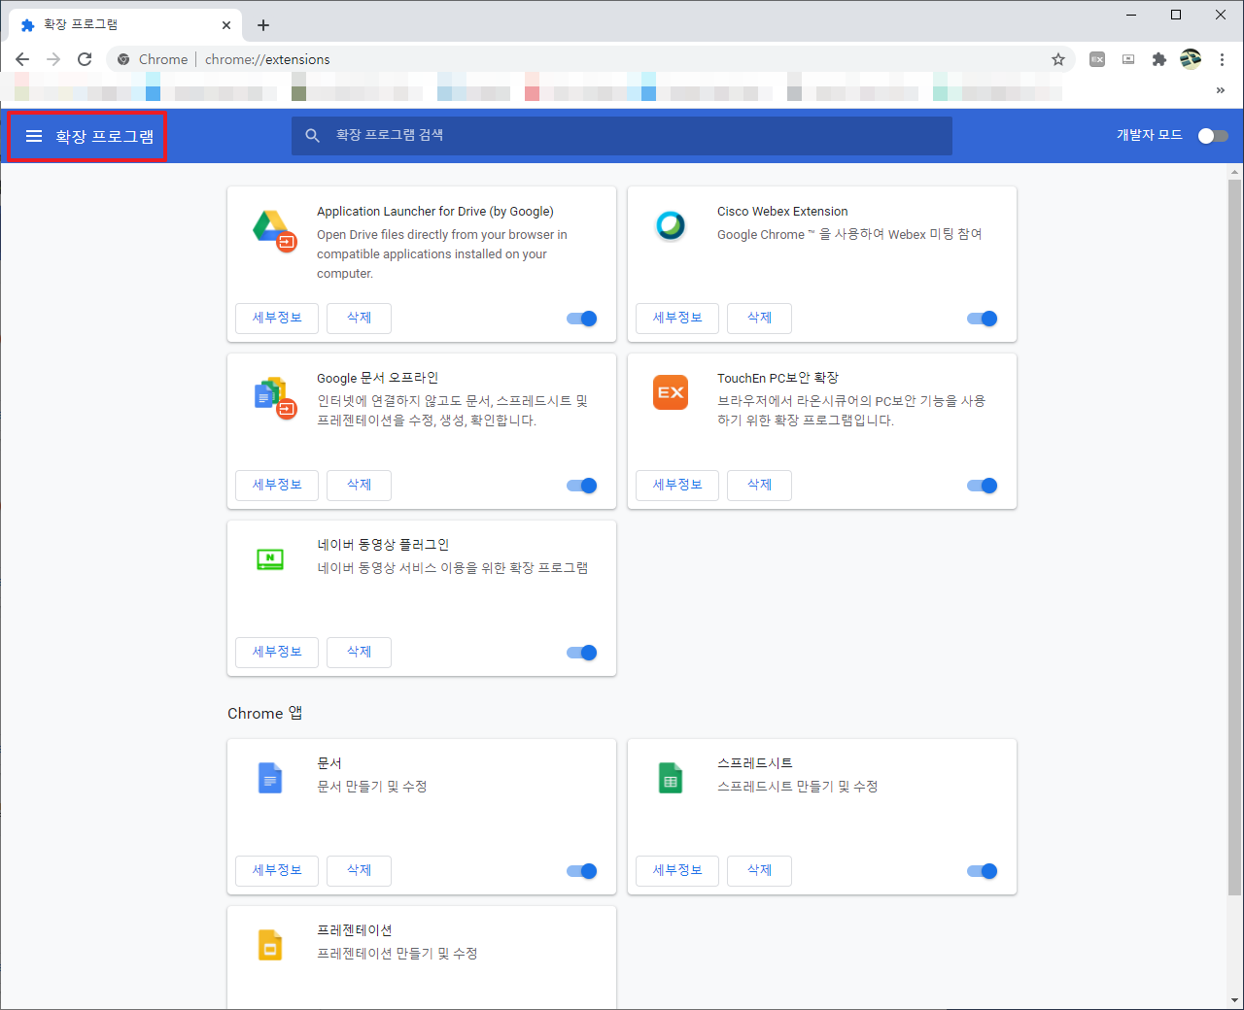1244x1010 pixels.
Task: Toggle 개발자 모드 switch
Action: (x=1213, y=136)
